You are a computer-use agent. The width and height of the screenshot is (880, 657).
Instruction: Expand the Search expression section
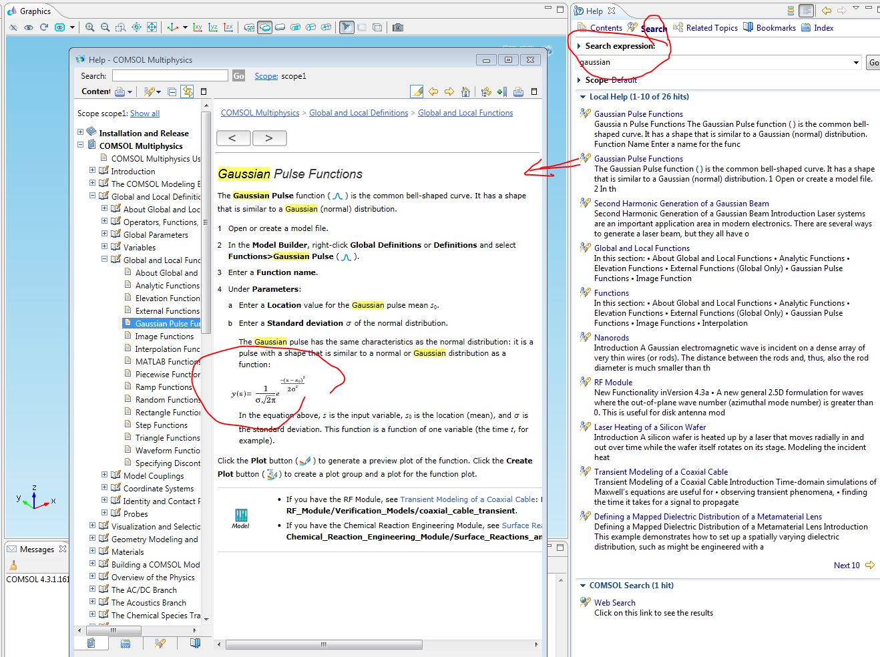point(579,46)
